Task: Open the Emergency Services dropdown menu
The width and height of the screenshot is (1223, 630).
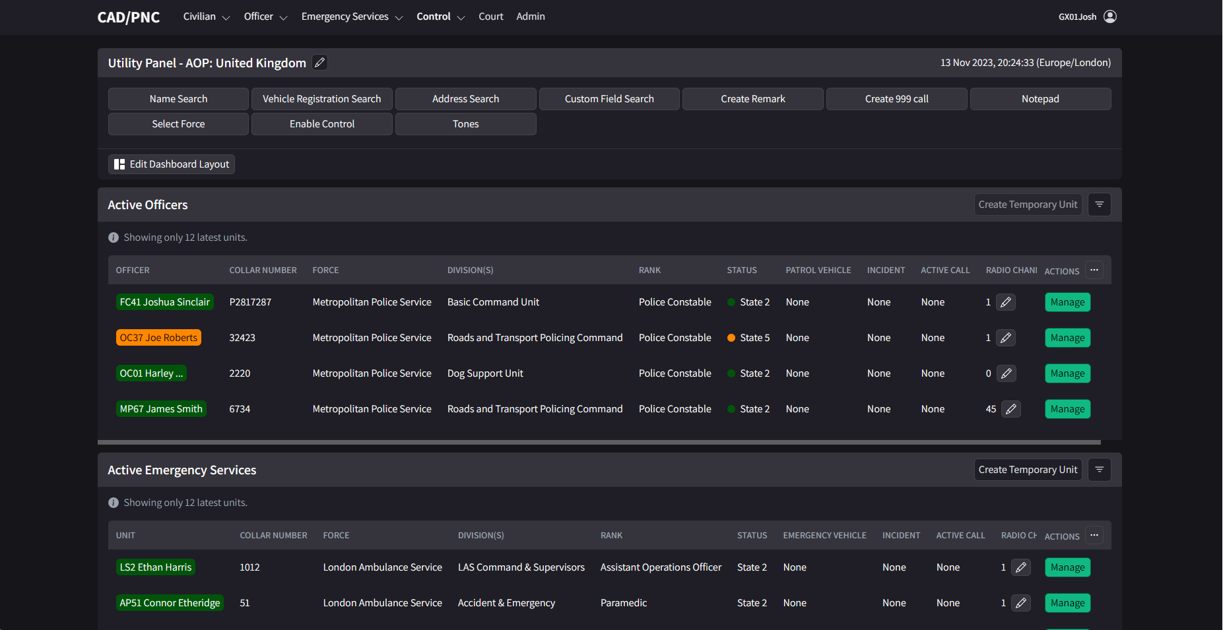Action: [352, 16]
